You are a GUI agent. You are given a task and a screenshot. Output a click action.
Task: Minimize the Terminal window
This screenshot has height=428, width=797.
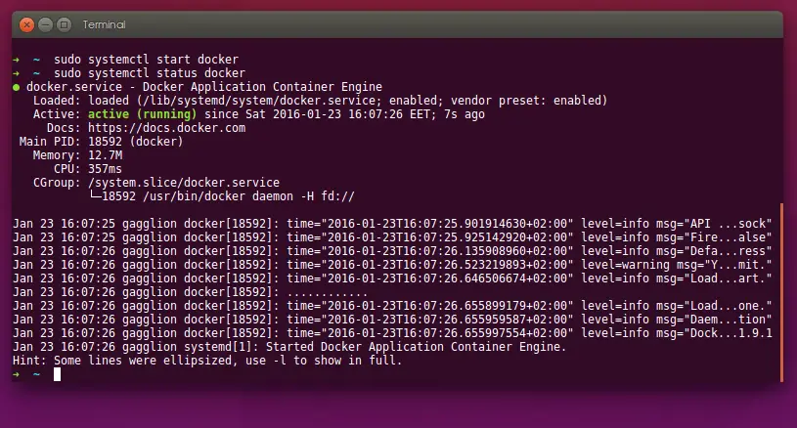[x=45, y=24]
